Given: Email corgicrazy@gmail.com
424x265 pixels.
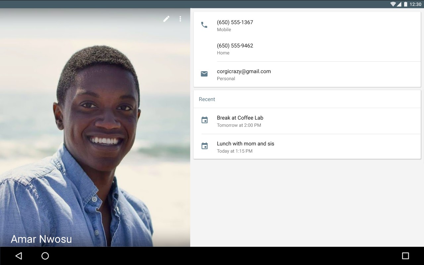Looking at the screenshot, I should pyautogui.click(x=244, y=71).
